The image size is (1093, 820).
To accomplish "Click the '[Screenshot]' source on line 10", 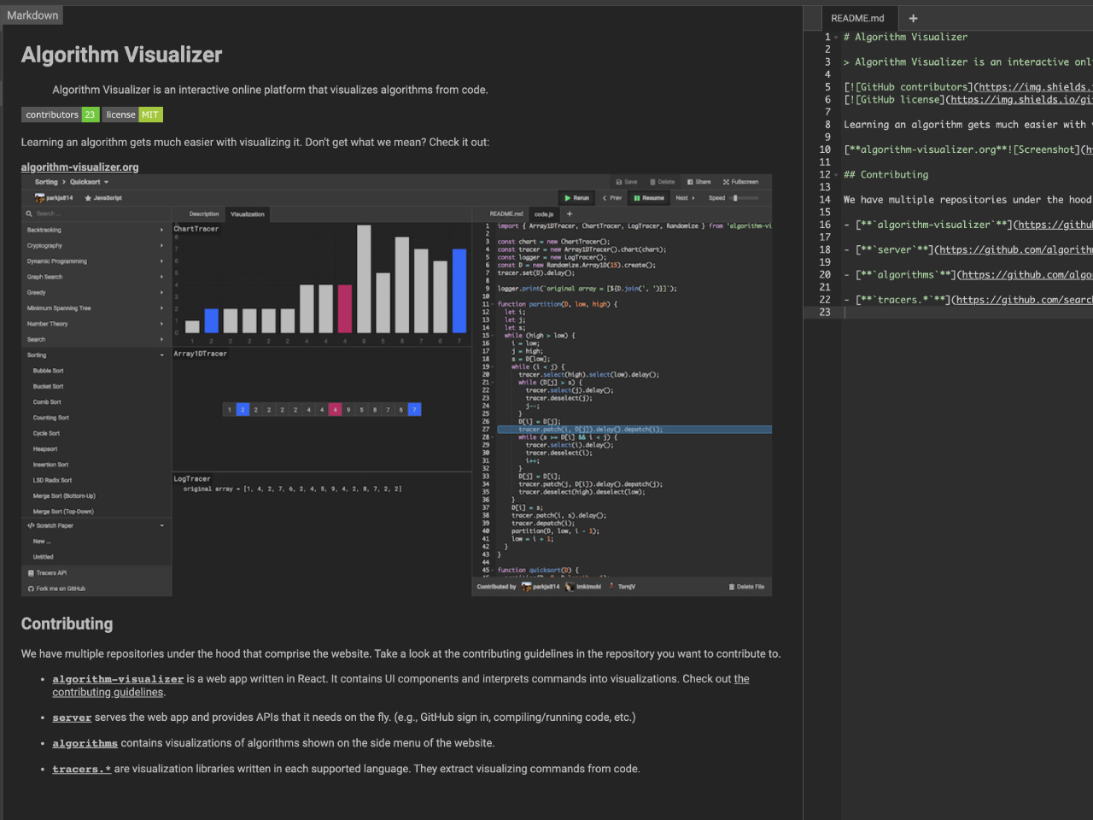I will [1047, 149].
